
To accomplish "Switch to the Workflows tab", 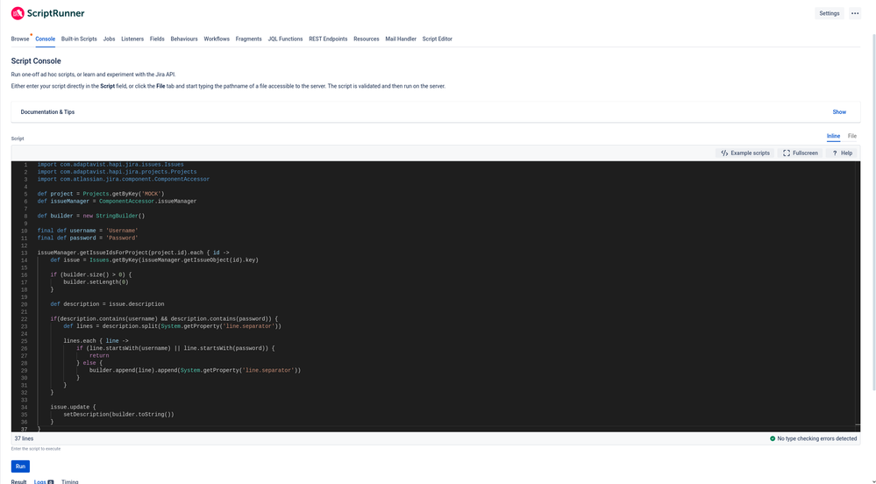I will 217,39.
